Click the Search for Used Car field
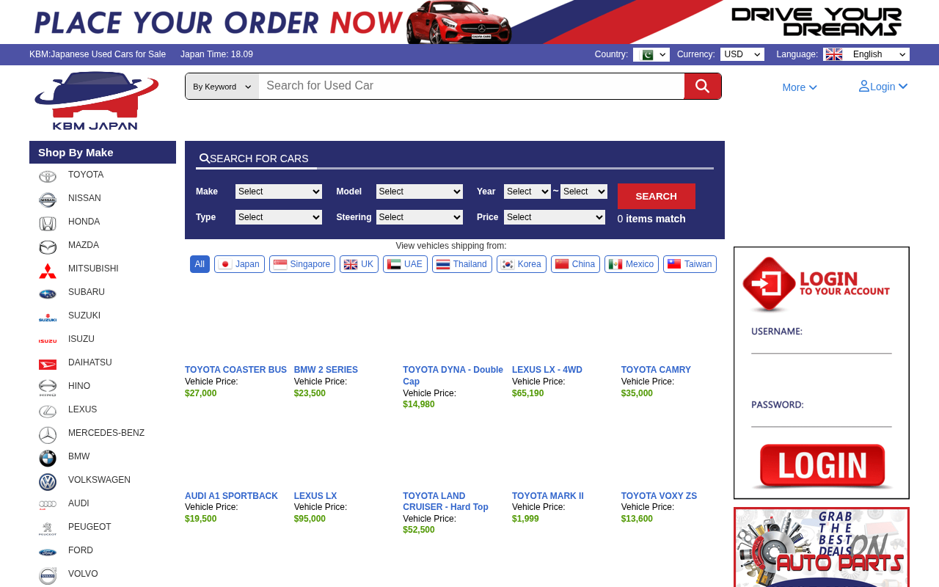 click(x=472, y=86)
